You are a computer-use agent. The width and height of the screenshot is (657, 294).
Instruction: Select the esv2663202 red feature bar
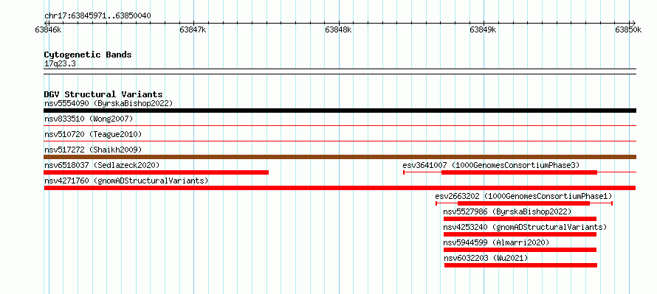pyautogui.click(x=524, y=203)
